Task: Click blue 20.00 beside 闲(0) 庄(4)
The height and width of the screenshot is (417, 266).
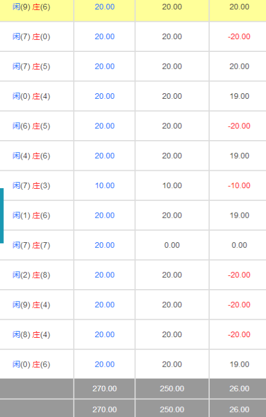Action: [x=105, y=96]
